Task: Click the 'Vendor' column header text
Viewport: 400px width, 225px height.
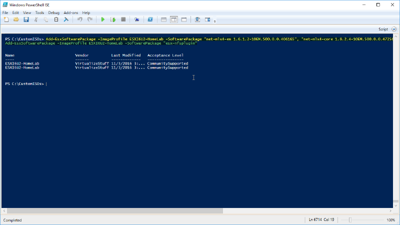Action: pyautogui.click(x=82, y=55)
